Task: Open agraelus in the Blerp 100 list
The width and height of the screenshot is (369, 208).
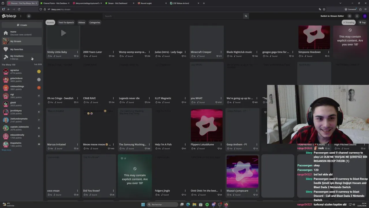Action: (22, 71)
